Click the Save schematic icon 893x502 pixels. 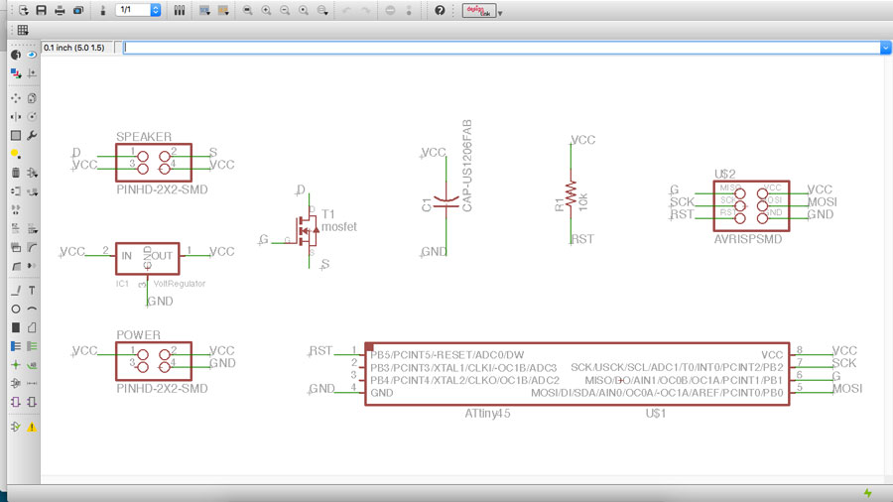point(41,10)
